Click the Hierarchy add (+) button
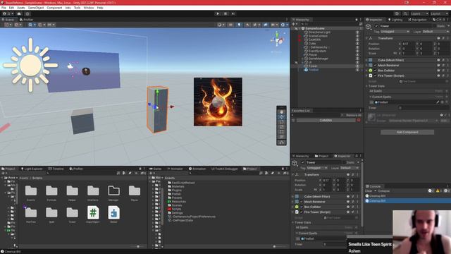The width and height of the screenshot is (451, 254). tap(293, 24)
